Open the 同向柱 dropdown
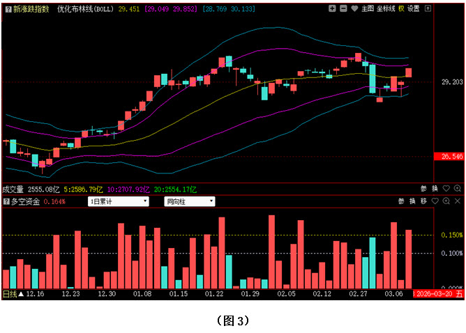This screenshot has height=333, width=466. pos(189,201)
